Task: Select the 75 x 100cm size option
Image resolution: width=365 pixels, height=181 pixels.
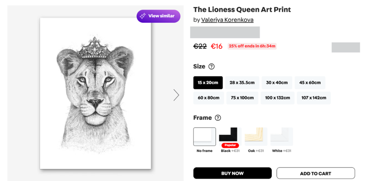Action: click(x=242, y=98)
